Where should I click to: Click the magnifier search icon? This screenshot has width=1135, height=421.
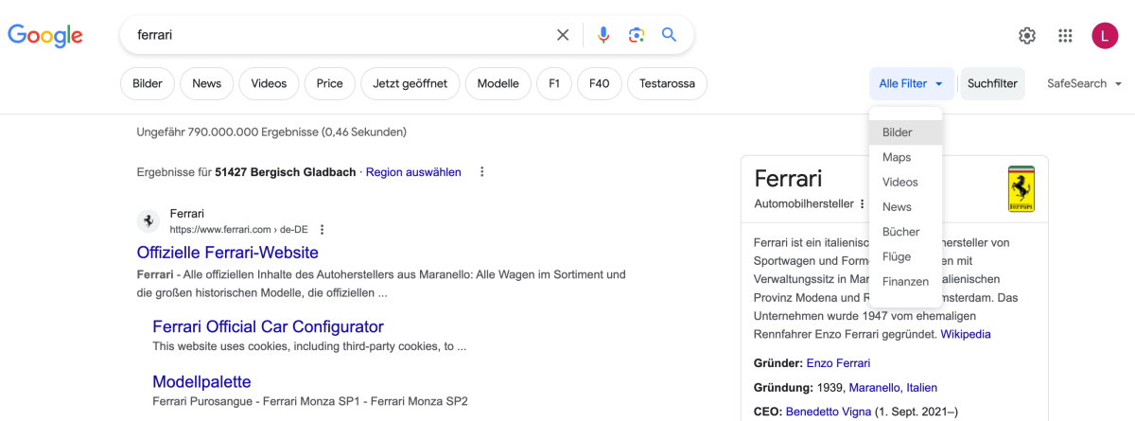coord(669,35)
